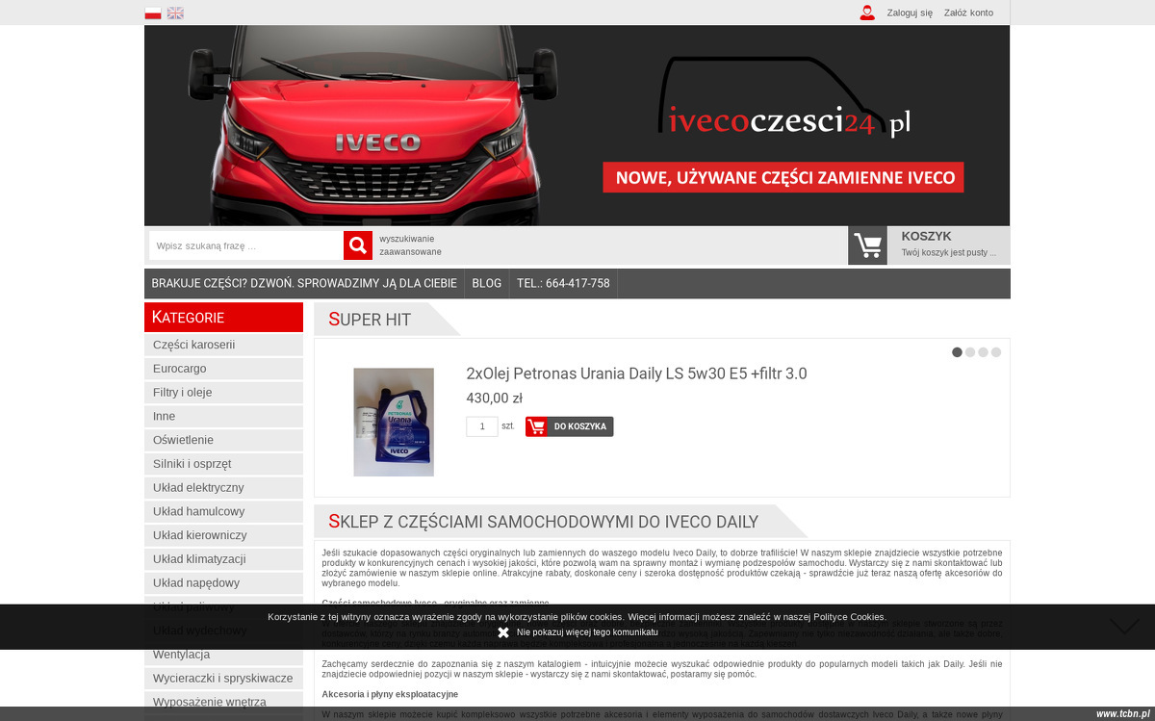Screen dimensions: 1155x721
Task: Open category 'Układ elektryczny'
Action: click(223, 488)
